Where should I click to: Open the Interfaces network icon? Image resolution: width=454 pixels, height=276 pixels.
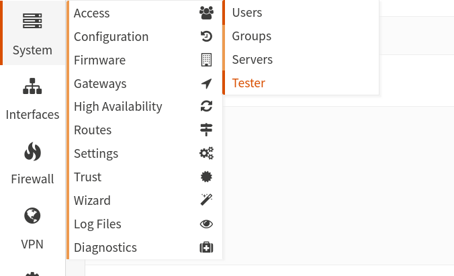click(32, 86)
